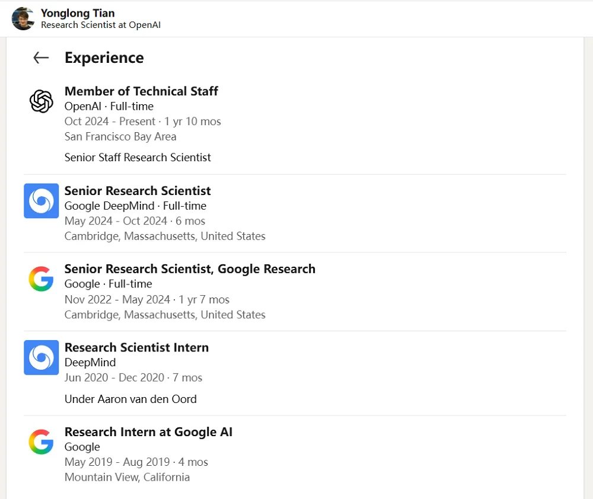Click Research Scientist at OpenAI headline

pyautogui.click(x=101, y=25)
